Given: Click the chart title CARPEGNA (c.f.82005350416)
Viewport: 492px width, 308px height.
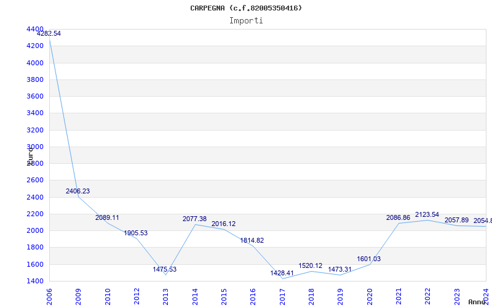Looking at the screenshot, I should (246, 8).
